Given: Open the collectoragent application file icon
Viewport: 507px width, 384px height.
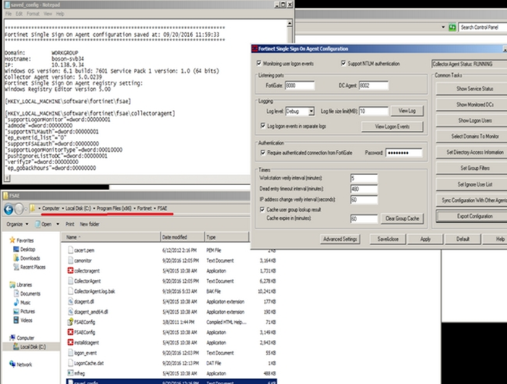Looking at the screenshot, I should (69, 270).
